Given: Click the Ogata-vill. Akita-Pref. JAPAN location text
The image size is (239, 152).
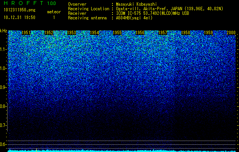Looking at the screenshot, I should [x=169, y=9].
